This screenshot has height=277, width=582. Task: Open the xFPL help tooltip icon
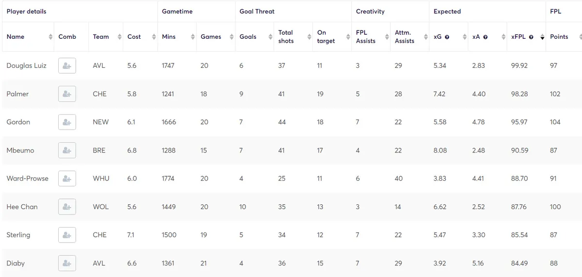click(x=531, y=37)
